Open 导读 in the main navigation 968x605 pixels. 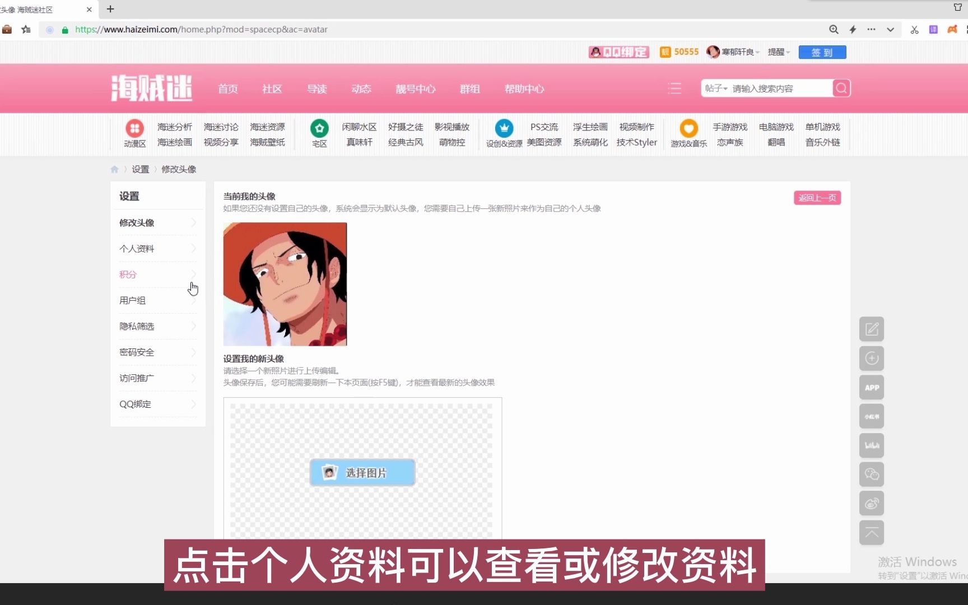pos(317,89)
